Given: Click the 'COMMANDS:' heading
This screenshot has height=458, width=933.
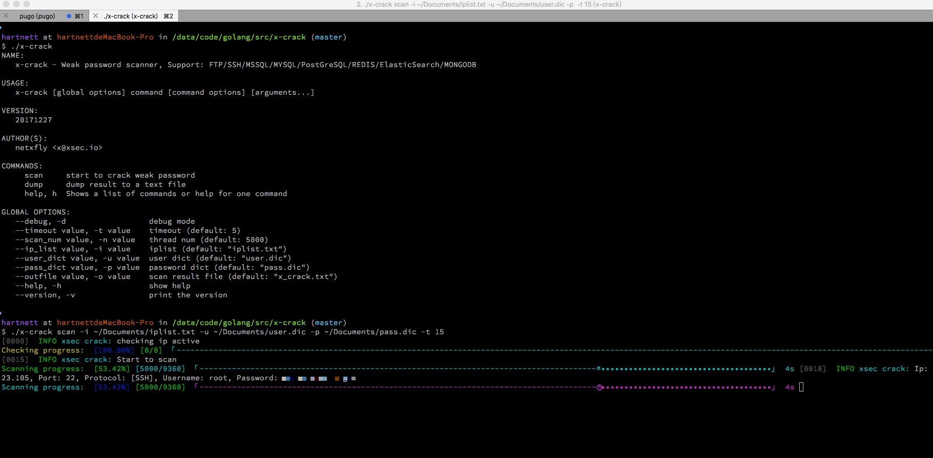Looking at the screenshot, I should [x=22, y=166].
